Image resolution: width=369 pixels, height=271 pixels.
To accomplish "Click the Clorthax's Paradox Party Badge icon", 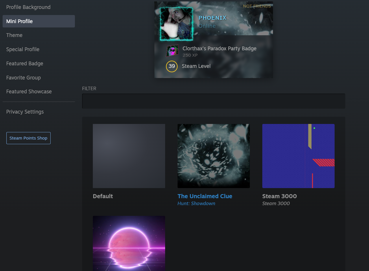I will point(172,51).
